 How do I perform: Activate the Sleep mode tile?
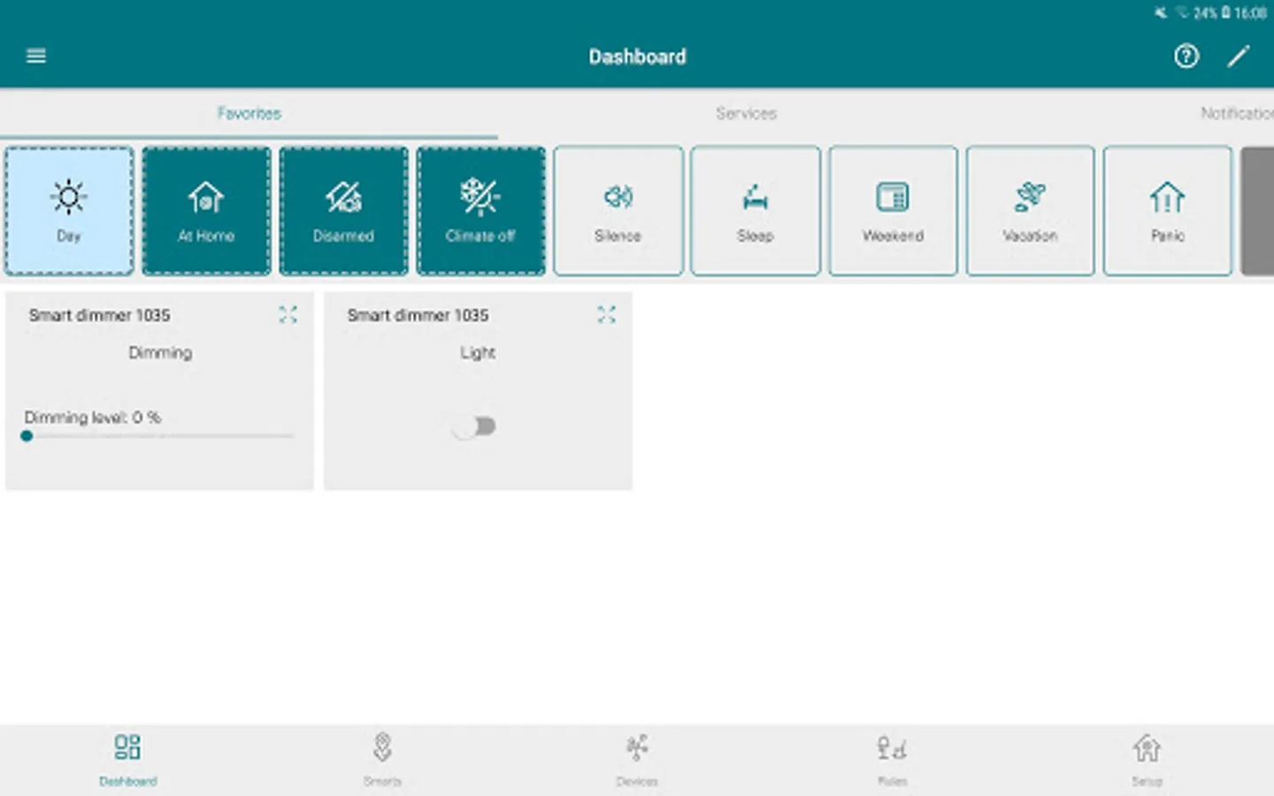756,210
